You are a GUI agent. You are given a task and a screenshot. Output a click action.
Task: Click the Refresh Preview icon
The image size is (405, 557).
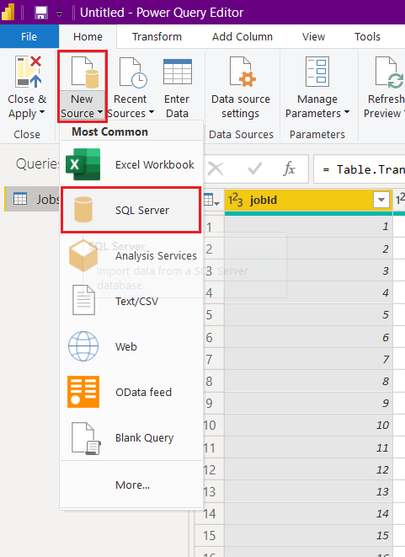click(x=389, y=72)
